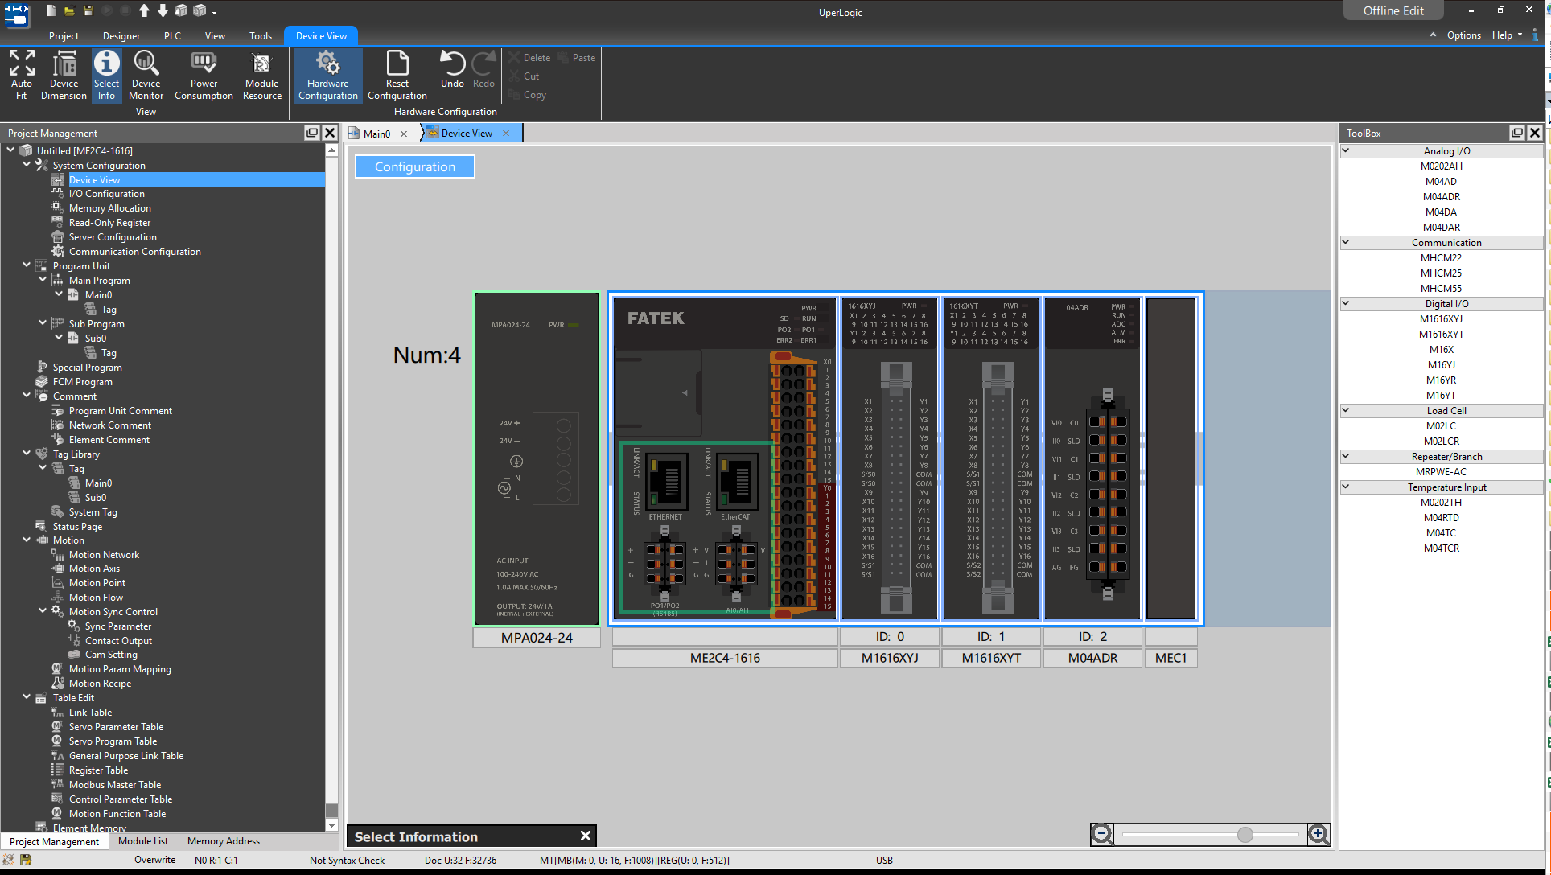
Task: Click the Configuration button
Action: pyautogui.click(x=414, y=166)
